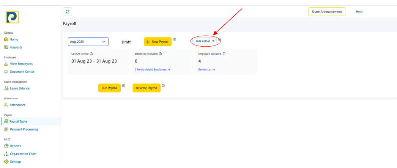The height and width of the screenshot is (168, 397).
Task: Click the Bulk upload button
Action: coord(205,41)
